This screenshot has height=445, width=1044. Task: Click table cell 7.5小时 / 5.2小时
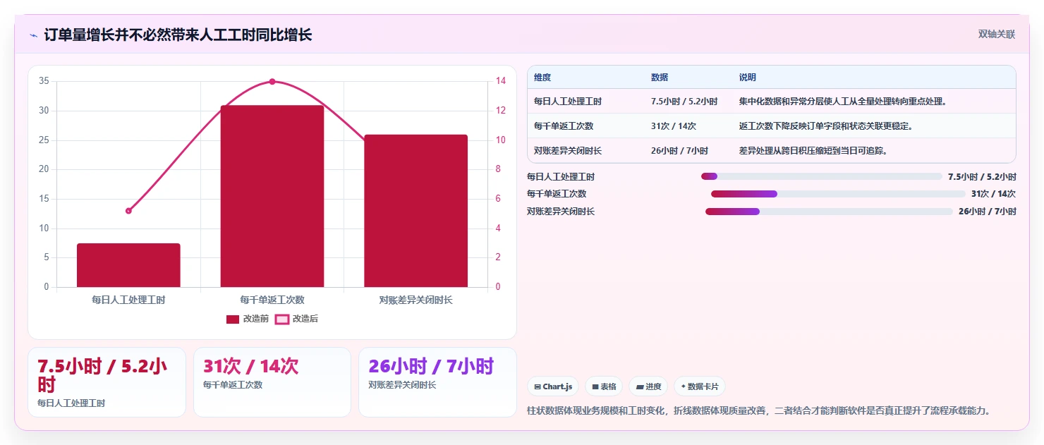tap(684, 102)
